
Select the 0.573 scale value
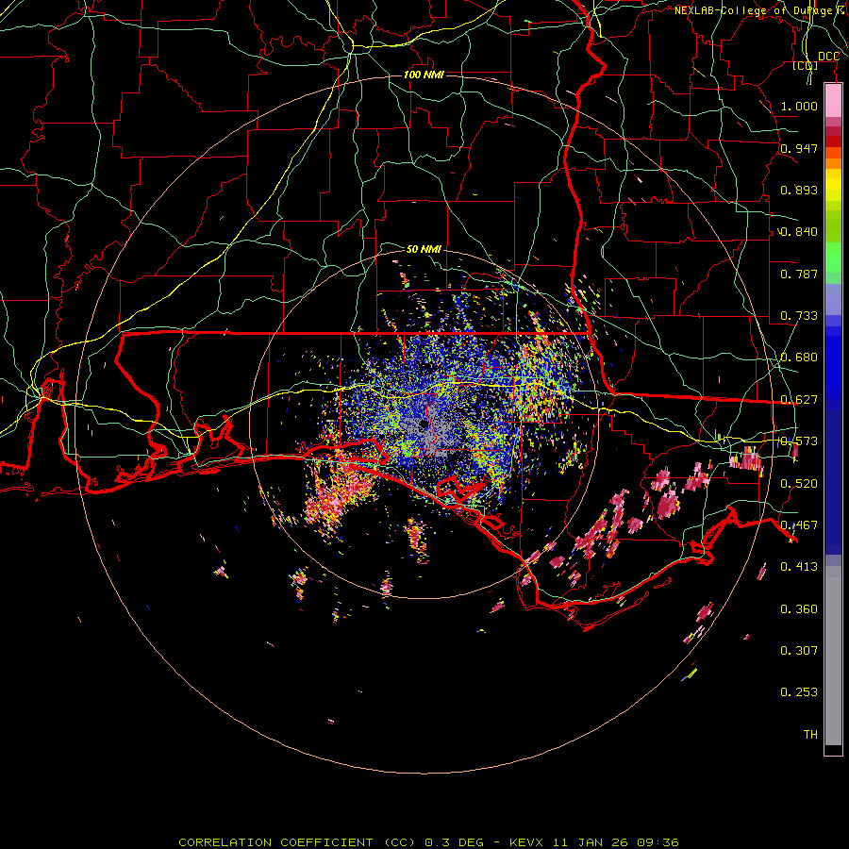799,441
